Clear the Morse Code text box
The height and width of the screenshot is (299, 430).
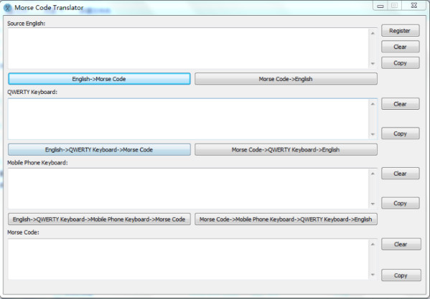click(401, 244)
